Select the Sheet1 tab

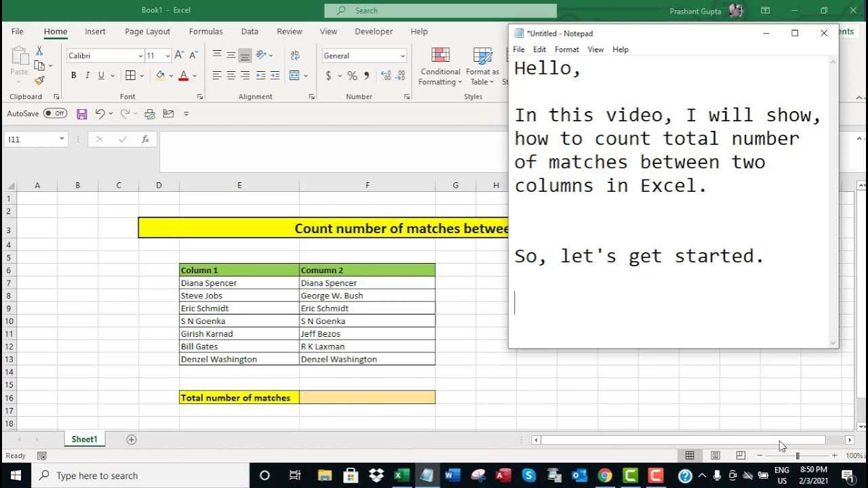pyautogui.click(x=85, y=439)
